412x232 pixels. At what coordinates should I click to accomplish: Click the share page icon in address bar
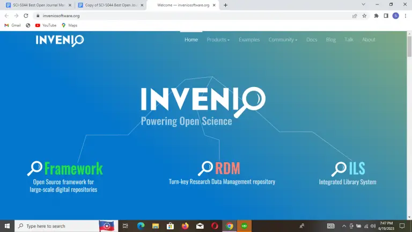pyautogui.click(x=355, y=16)
